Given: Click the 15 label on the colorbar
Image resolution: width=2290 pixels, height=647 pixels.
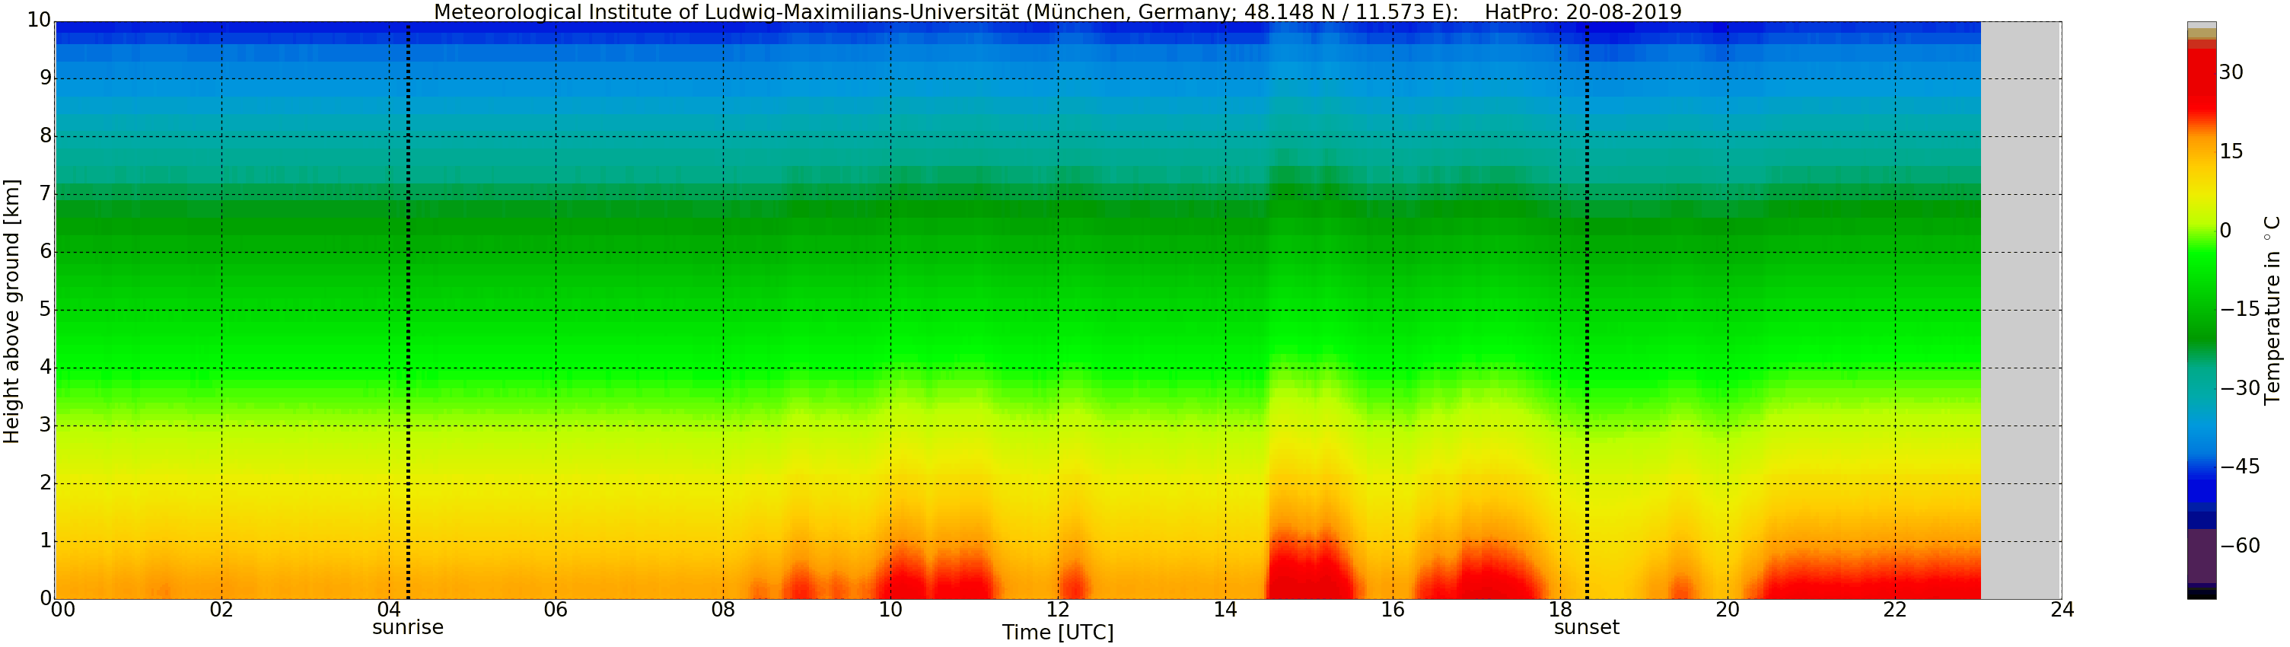Looking at the screenshot, I should point(2231,152).
